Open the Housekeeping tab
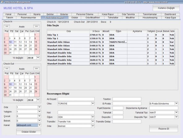This screenshot has width=183, height=138. 150,18
